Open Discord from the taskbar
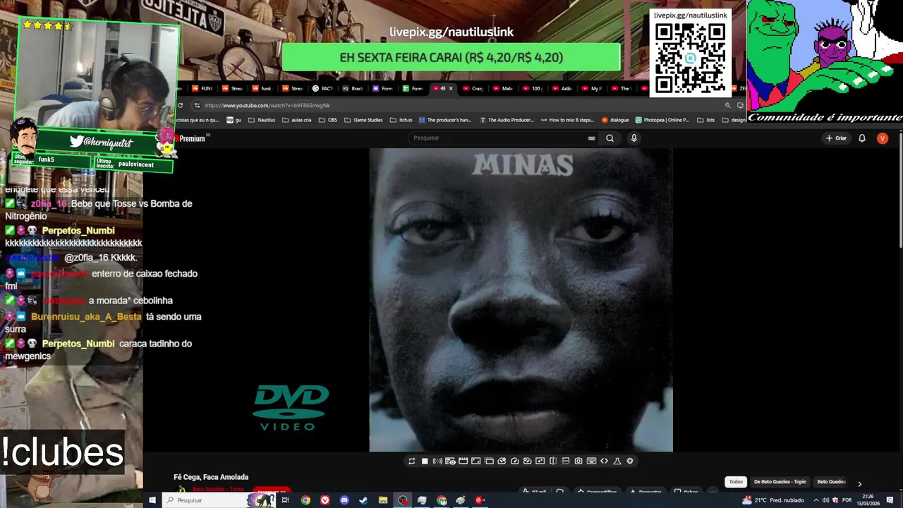 coord(344,500)
